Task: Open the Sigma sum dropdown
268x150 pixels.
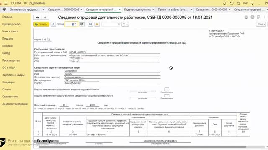Action: coord(125,24)
